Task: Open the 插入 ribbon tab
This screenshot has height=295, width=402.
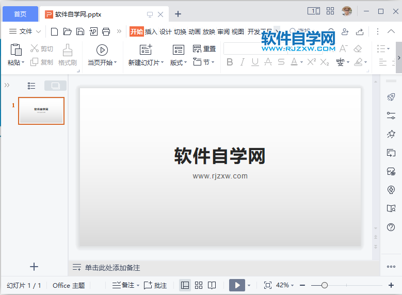Action: 151,31
